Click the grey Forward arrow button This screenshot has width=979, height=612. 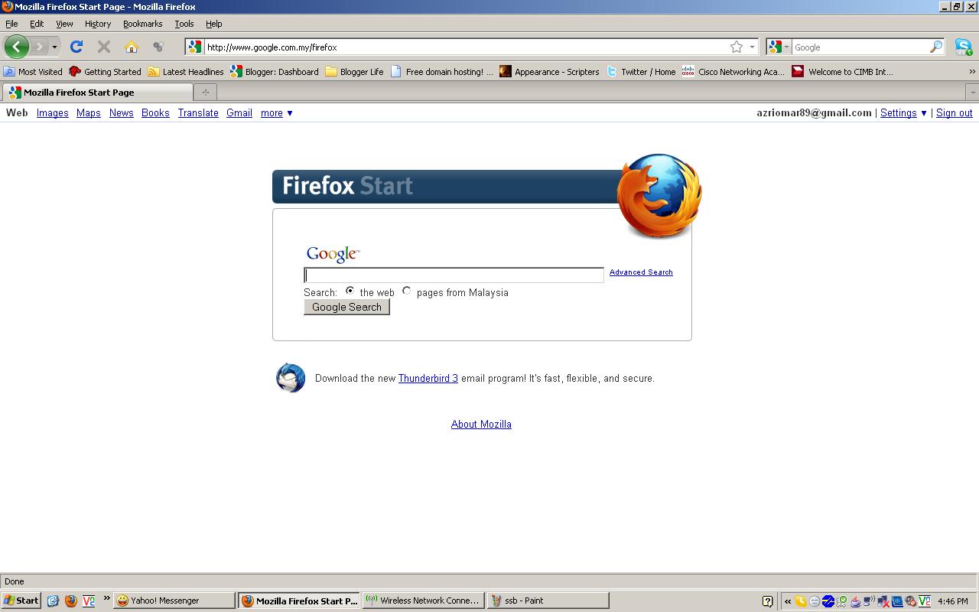tap(39, 47)
